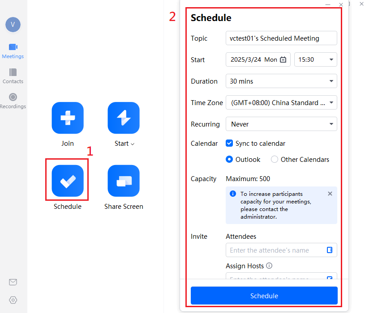The width and height of the screenshot is (365, 313).
Task: Click the Join meeting icon
Action: pyautogui.click(x=68, y=118)
